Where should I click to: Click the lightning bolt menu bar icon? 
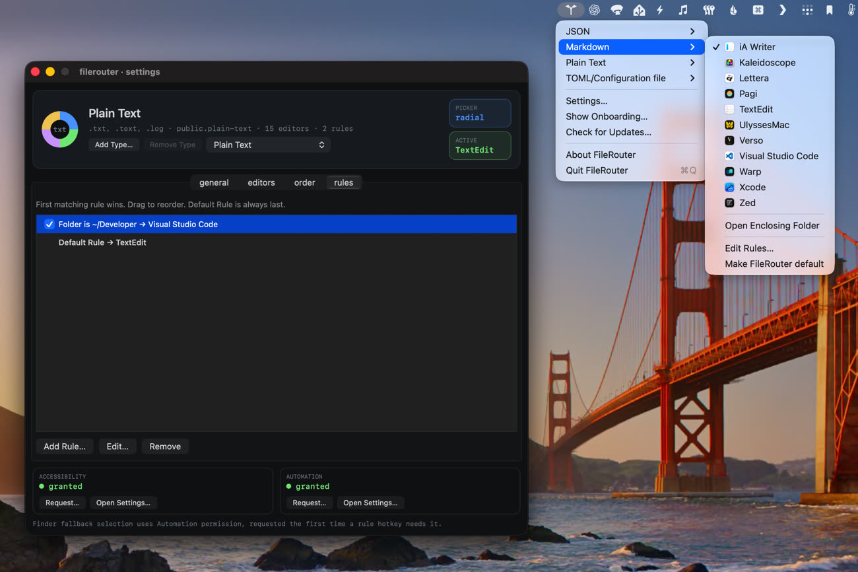click(660, 10)
